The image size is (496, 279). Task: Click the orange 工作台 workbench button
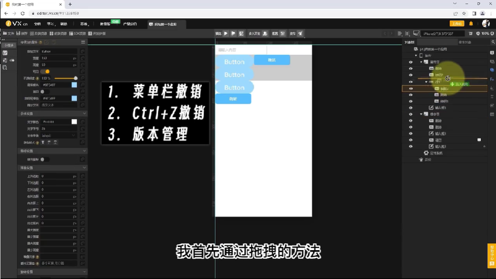457,24
